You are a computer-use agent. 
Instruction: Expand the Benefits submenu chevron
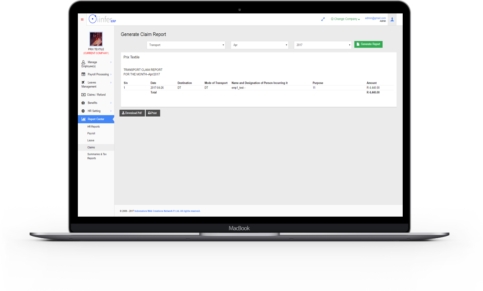111,103
